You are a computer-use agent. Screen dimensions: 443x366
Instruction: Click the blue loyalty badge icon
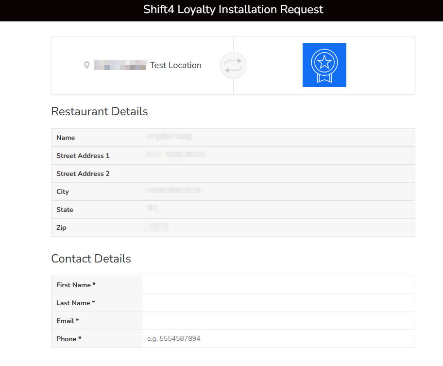click(324, 65)
